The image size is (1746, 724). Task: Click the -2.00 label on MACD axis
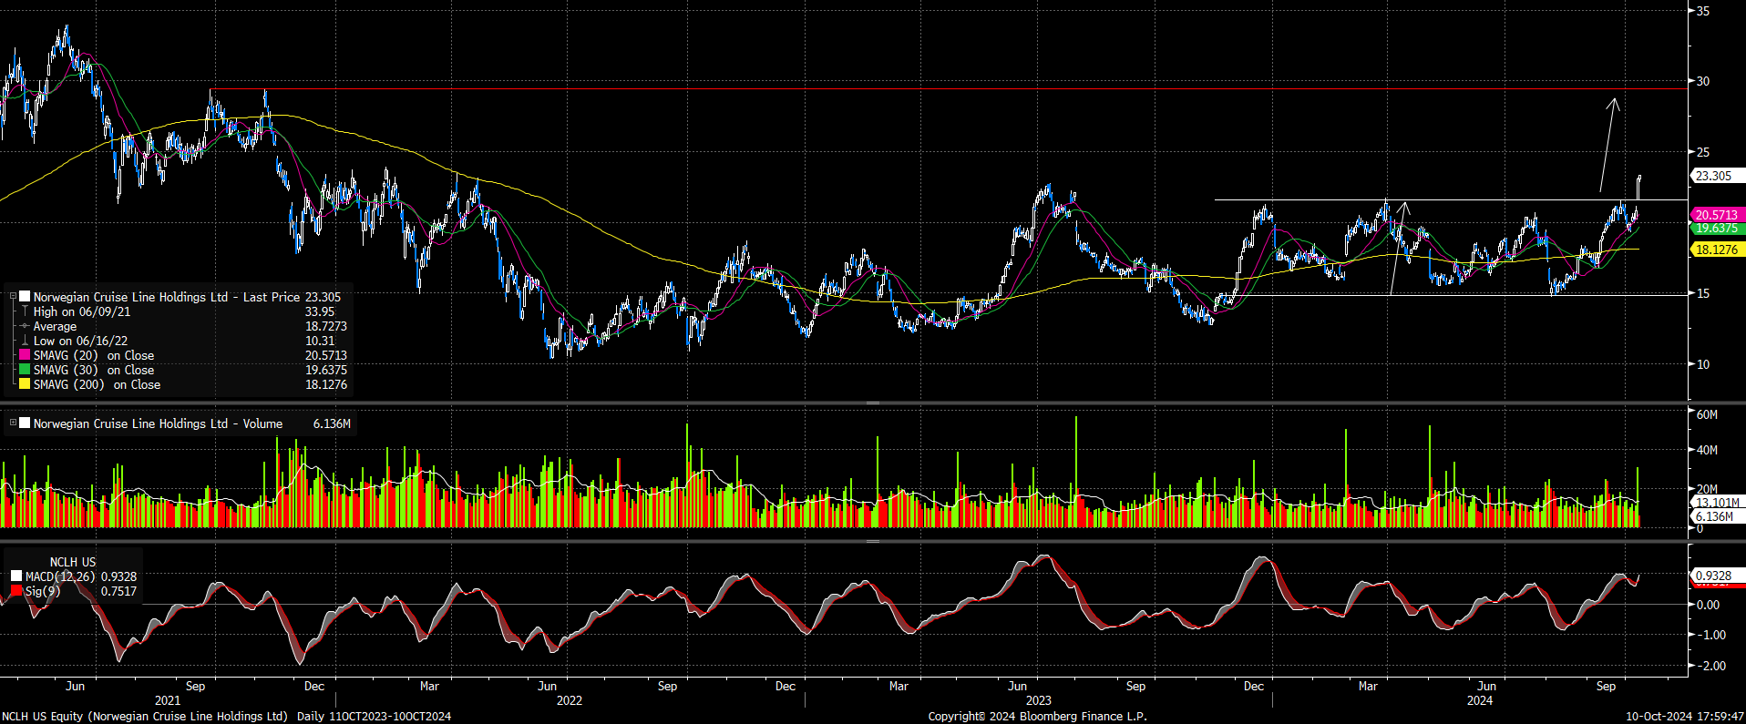pos(1710,666)
